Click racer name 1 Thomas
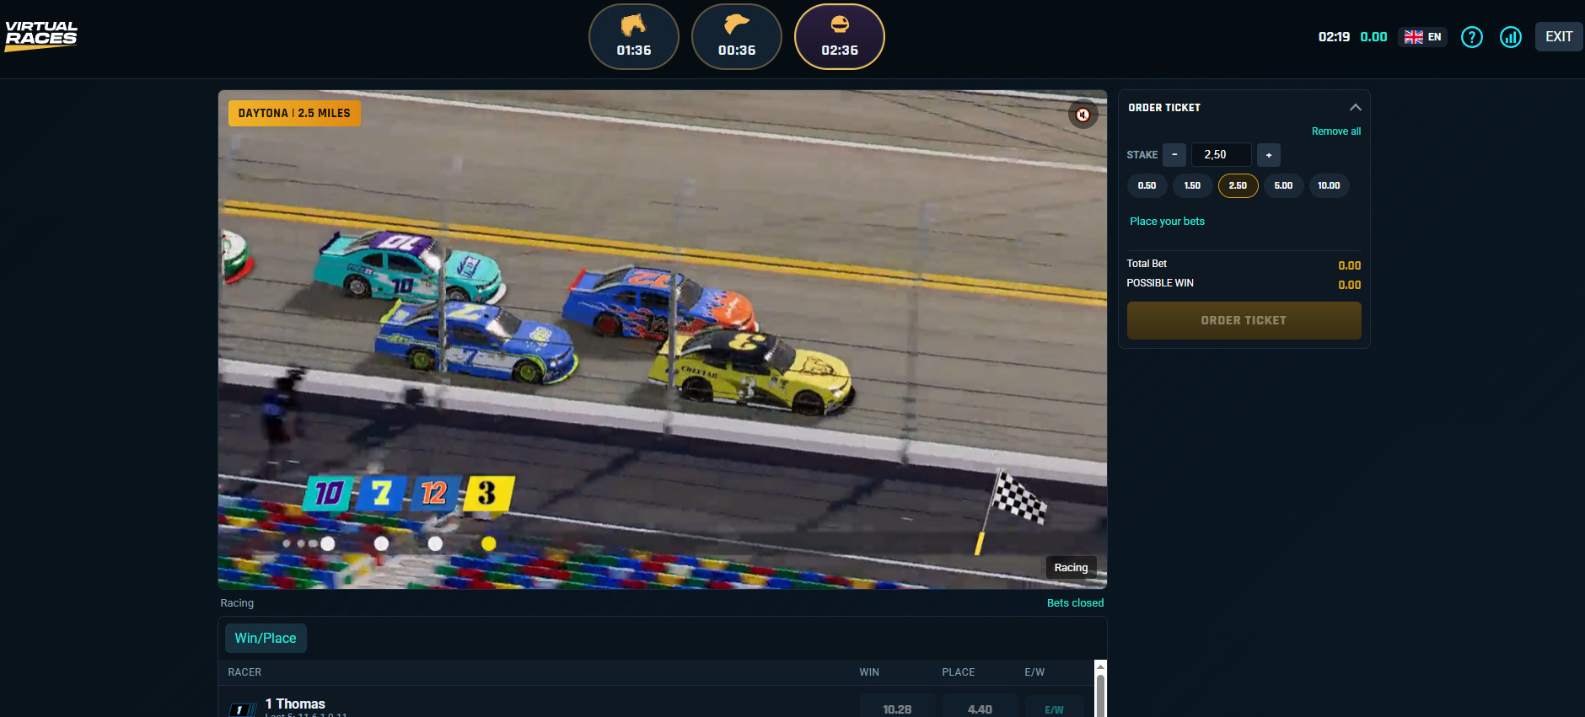The width and height of the screenshot is (1585, 717). click(295, 704)
